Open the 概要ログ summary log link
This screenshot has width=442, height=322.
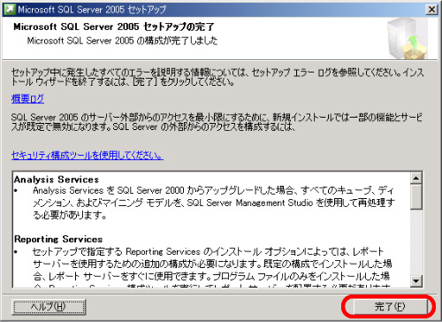[27, 98]
